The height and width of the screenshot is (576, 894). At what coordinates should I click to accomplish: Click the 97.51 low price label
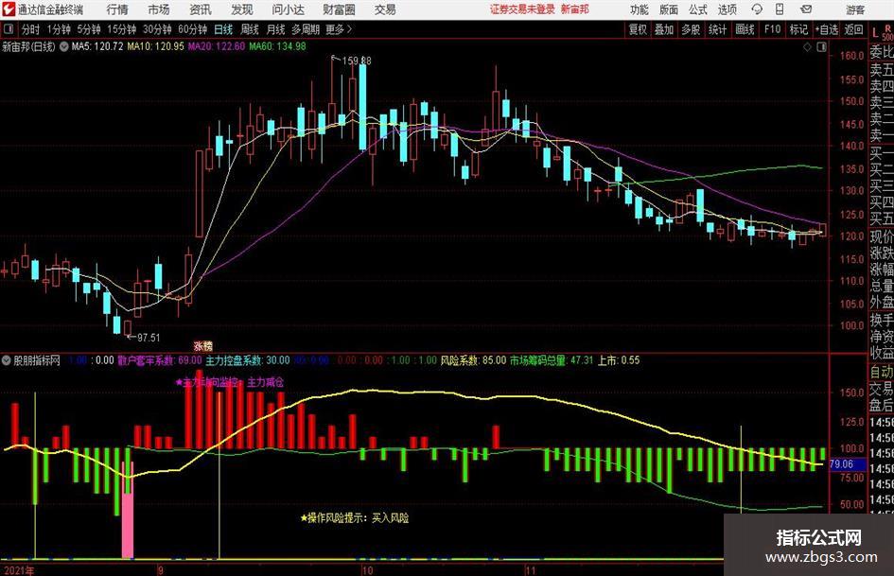click(x=149, y=338)
